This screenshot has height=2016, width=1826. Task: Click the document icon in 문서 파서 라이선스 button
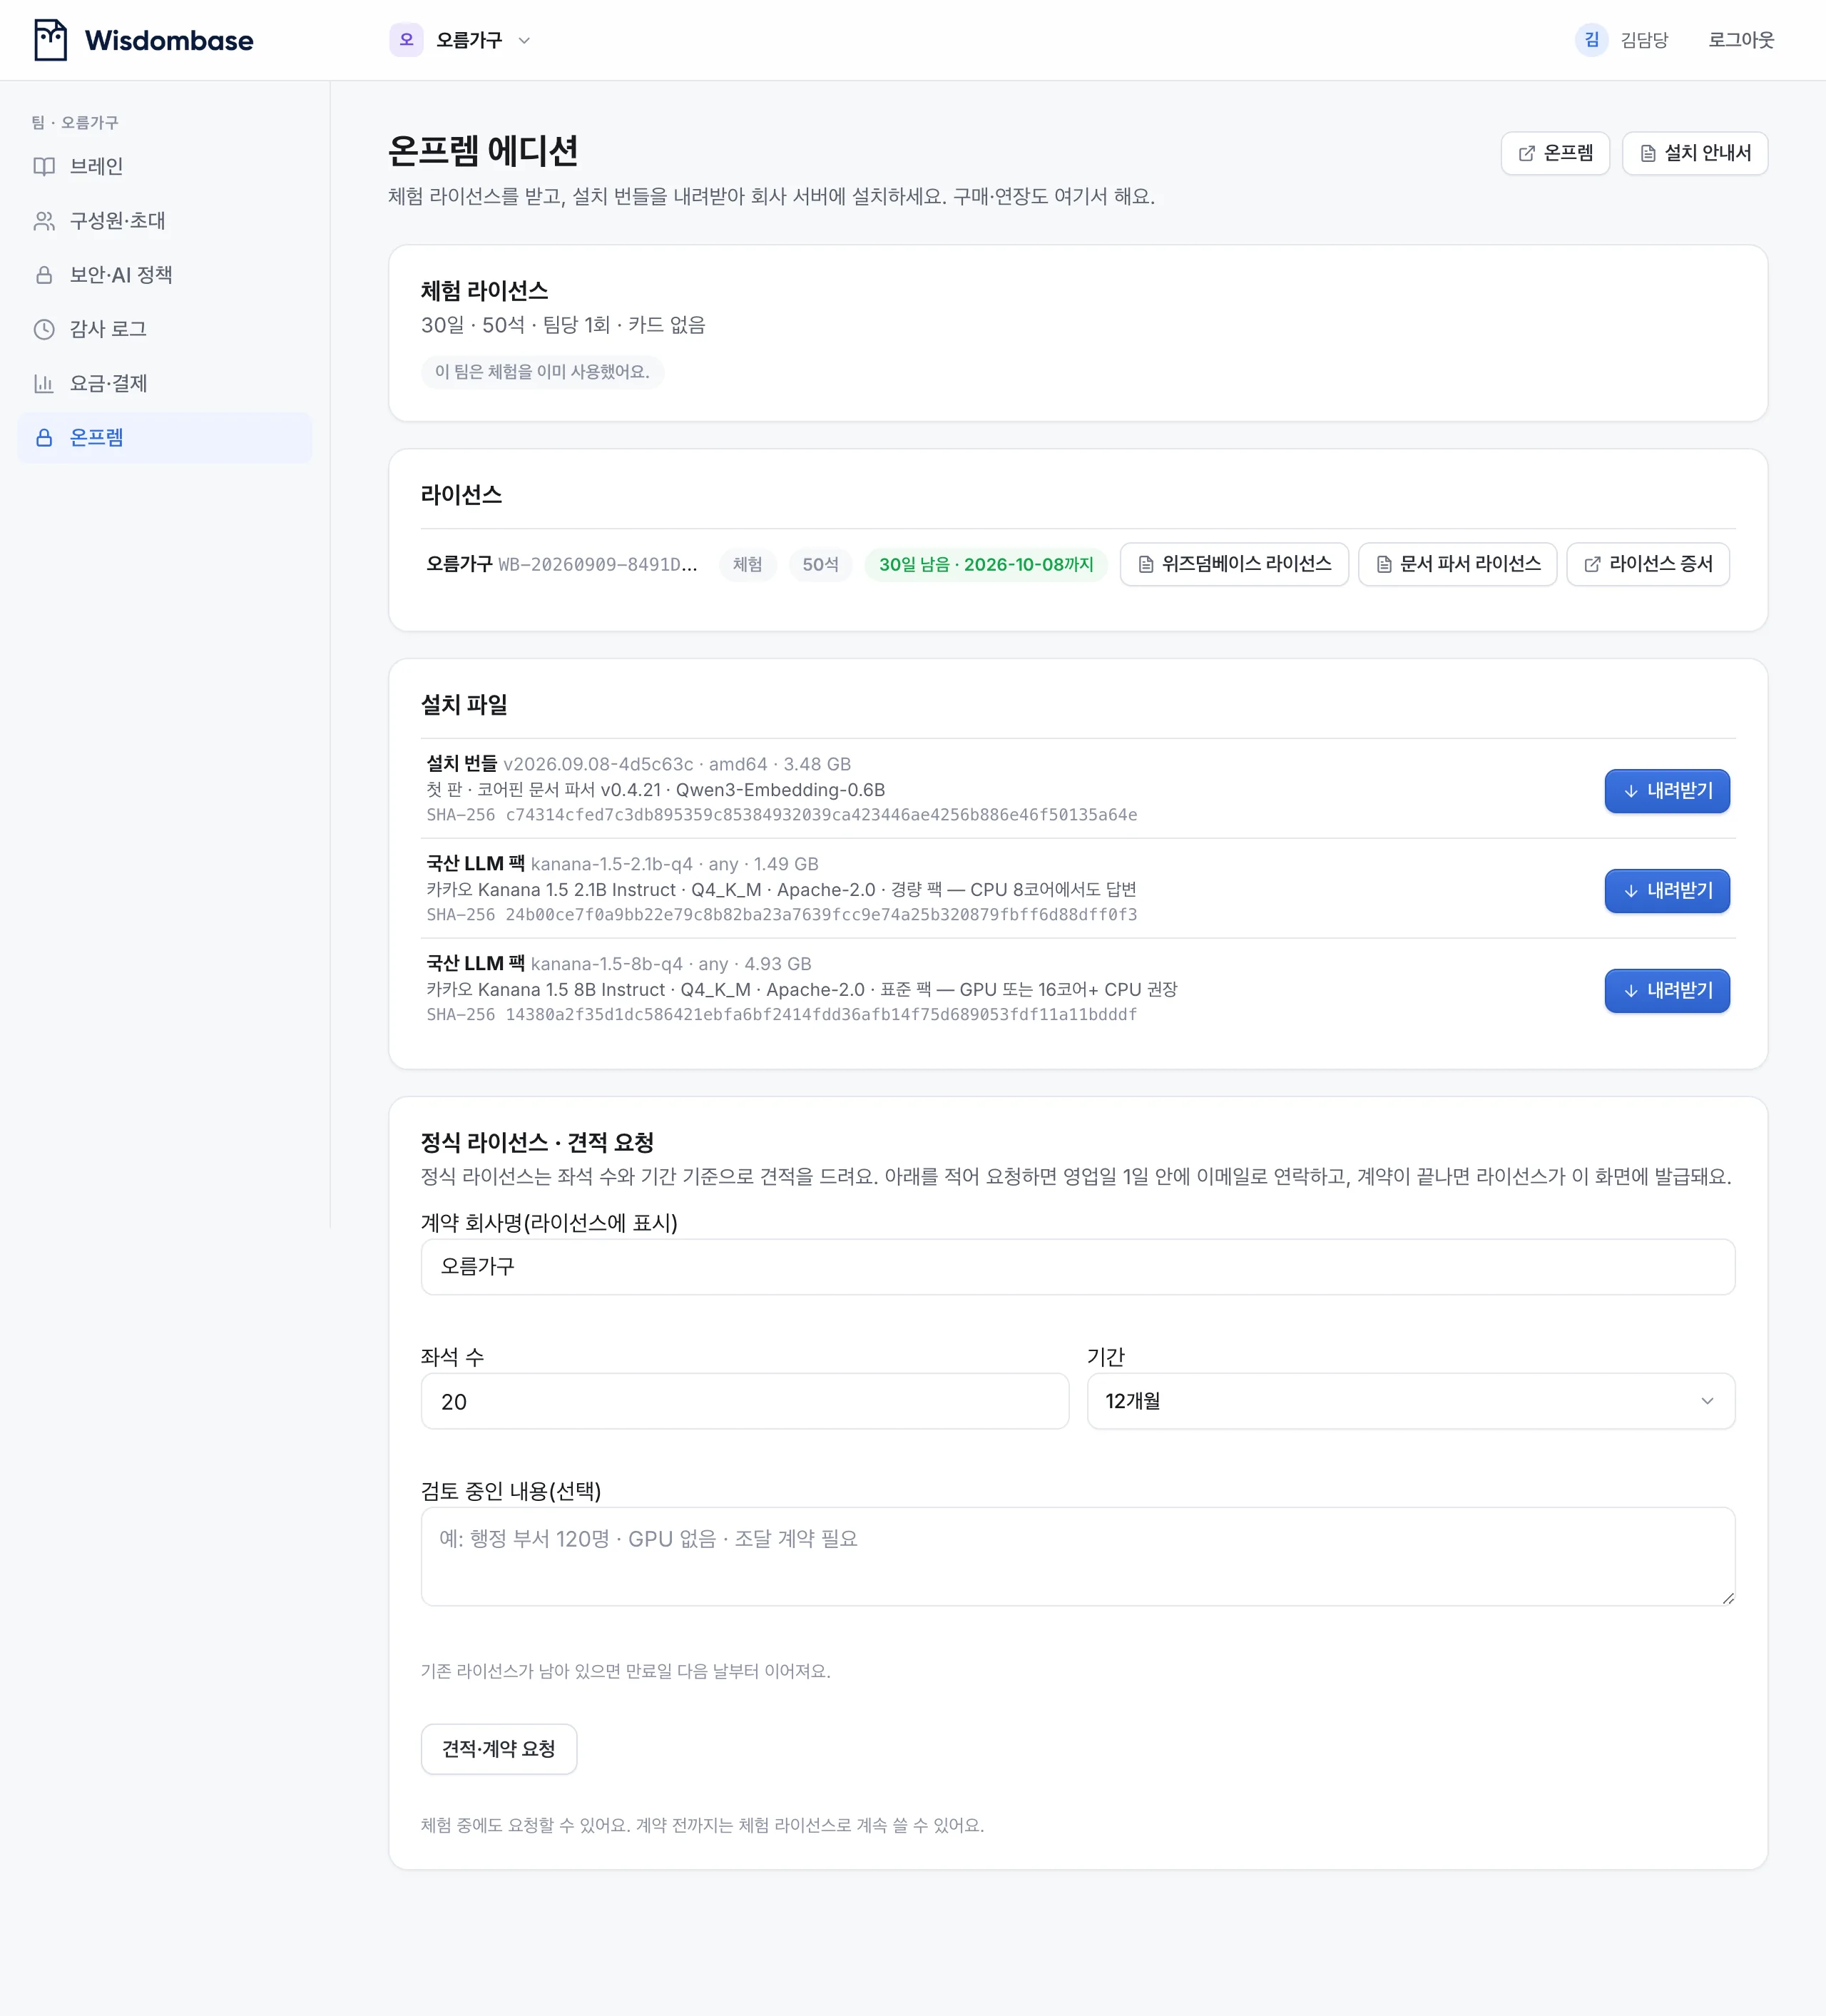1384,565
